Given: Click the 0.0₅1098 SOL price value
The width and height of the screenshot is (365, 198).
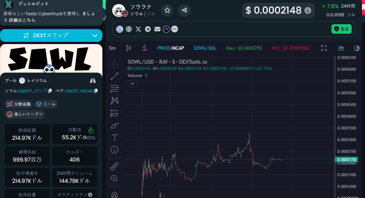Looking at the screenshot, I should (x=335, y=15).
